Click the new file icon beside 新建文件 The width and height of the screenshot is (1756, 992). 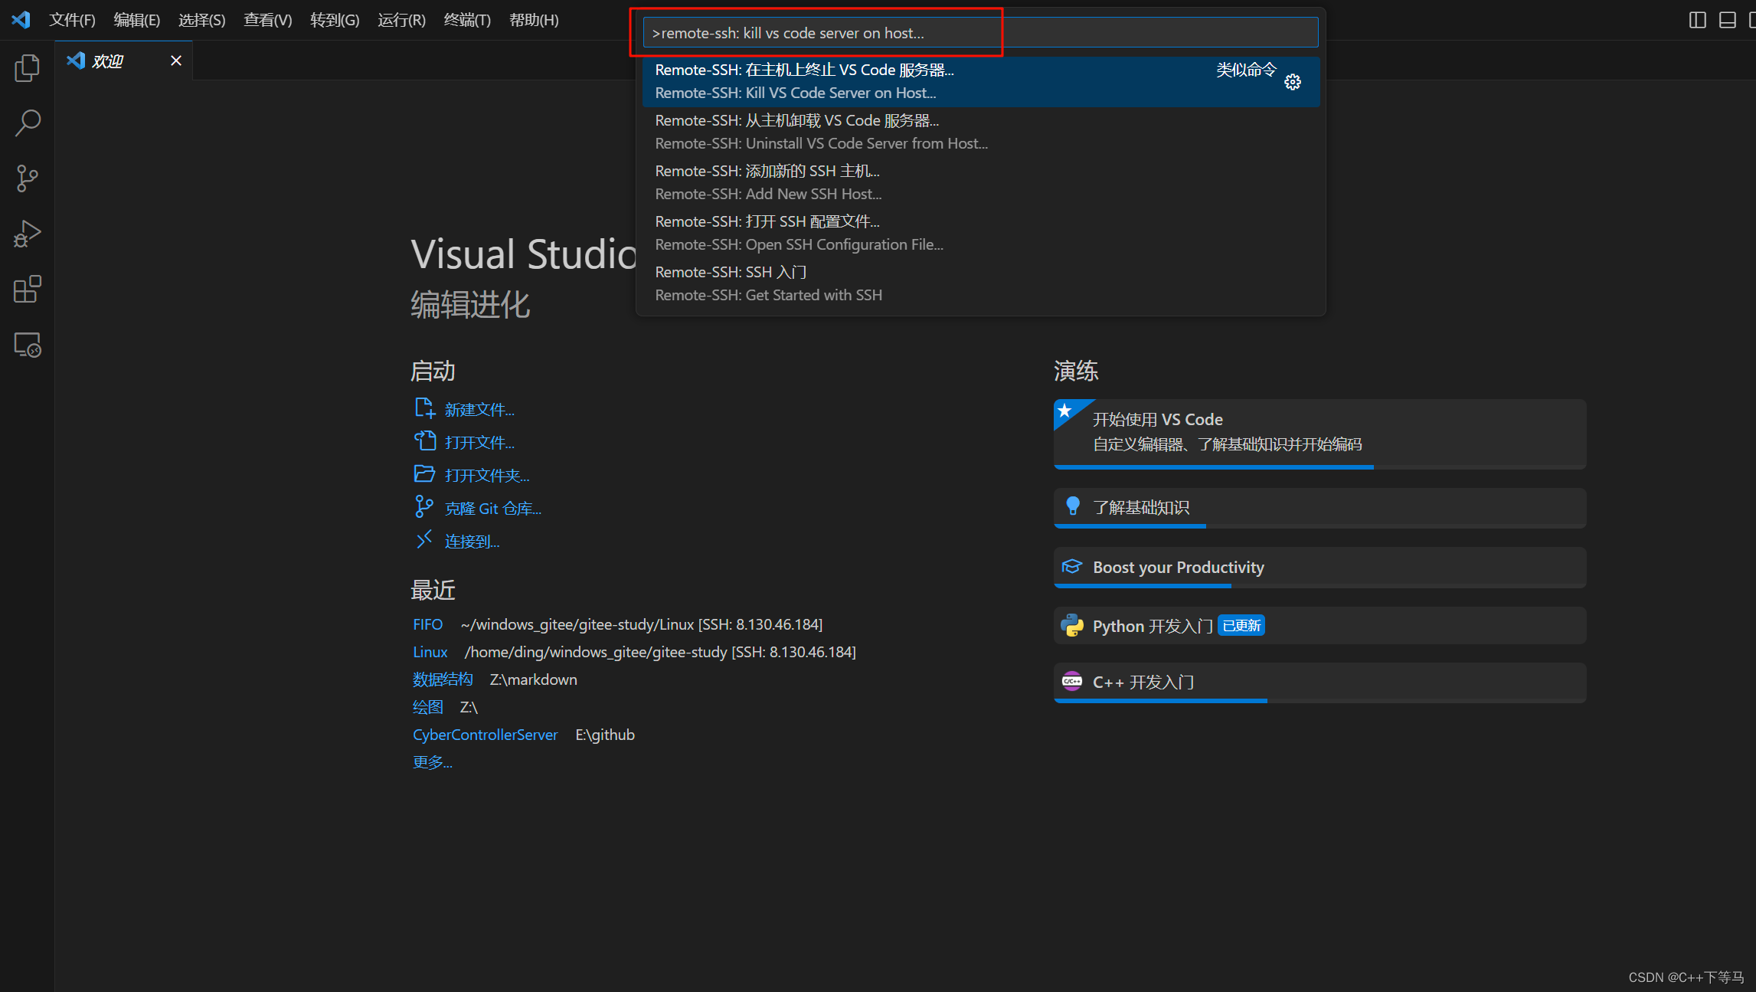tap(424, 408)
